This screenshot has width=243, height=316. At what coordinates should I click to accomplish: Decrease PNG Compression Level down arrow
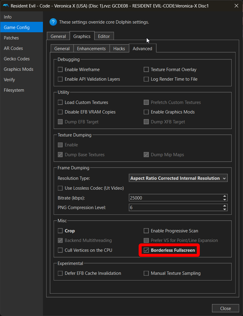point(225,209)
